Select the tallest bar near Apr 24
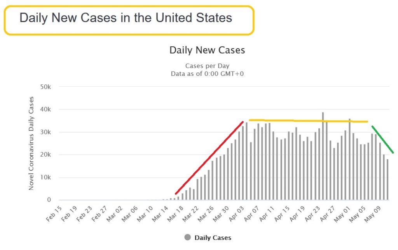398x250 pixels. point(323,156)
